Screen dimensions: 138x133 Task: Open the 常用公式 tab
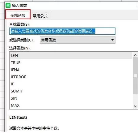click(x=40, y=16)
